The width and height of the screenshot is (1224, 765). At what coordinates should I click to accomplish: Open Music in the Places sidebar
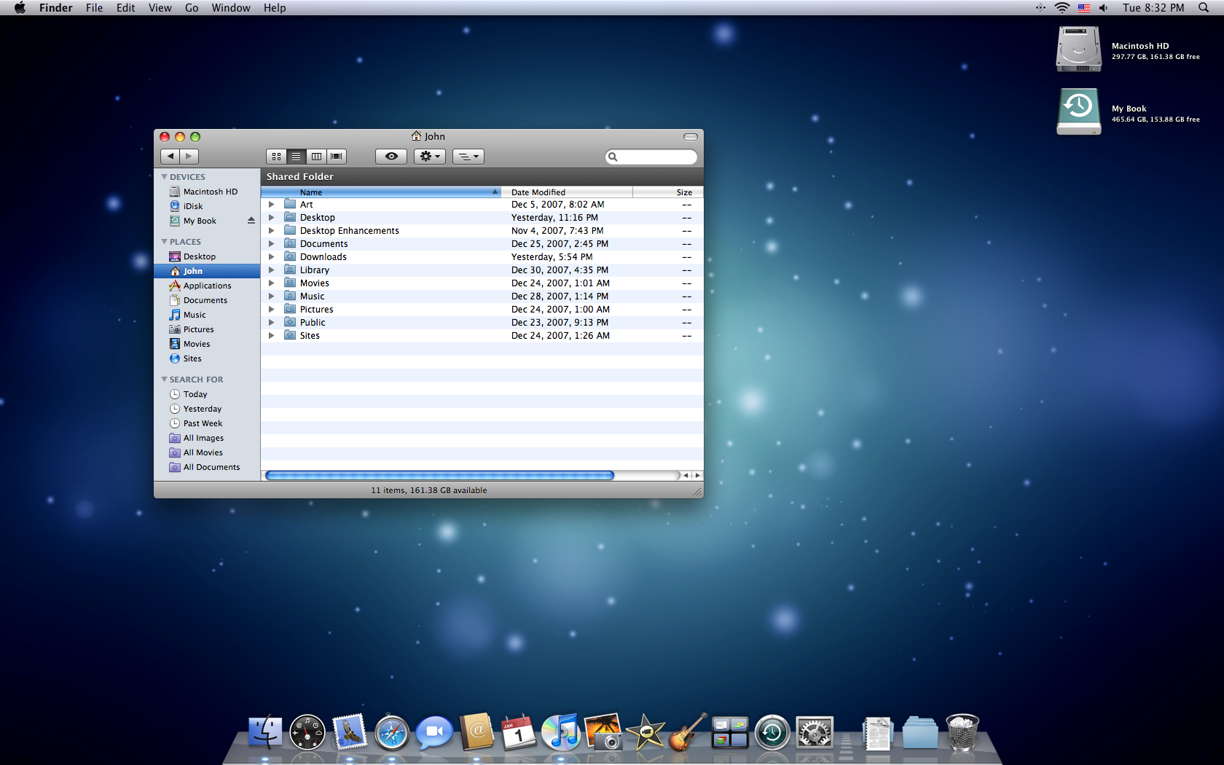(x=207, y=315)
